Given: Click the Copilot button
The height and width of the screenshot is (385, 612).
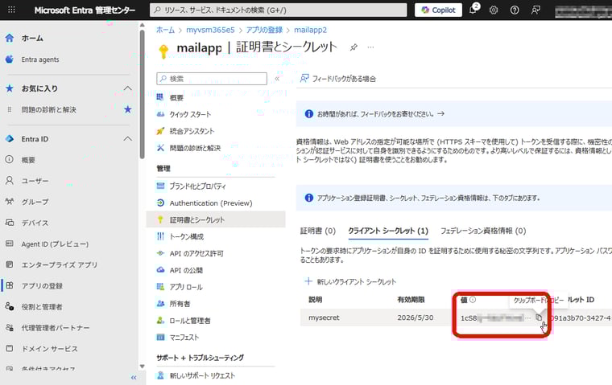Looking at the screenshot, I should point(438,10).
